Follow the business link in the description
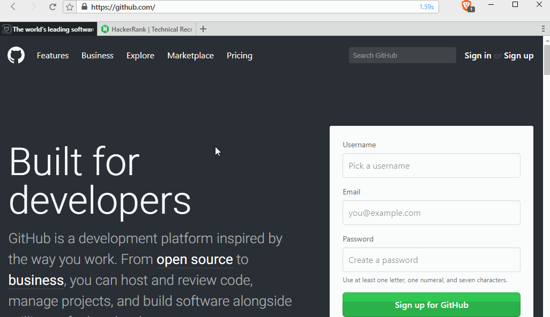The width and height of the screenshot is (550, 317). [x=36, y=280]
